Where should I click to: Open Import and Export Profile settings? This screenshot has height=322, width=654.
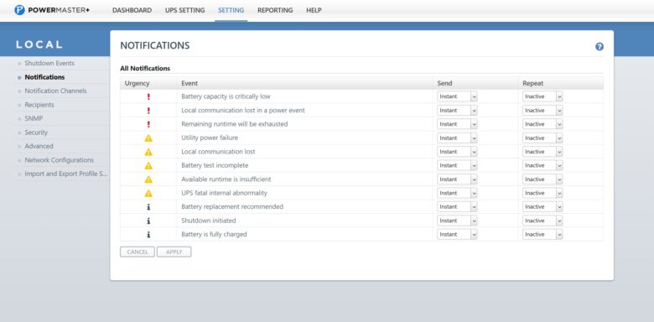tap(66, 174)
